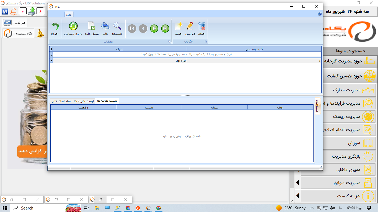This screenshot has width=378, height=212.
Task: Open File Explorer from the taskbar
Action: pos(97,208)
